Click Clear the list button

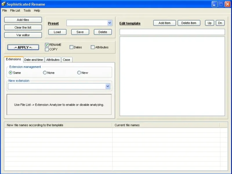coord(23,28)
